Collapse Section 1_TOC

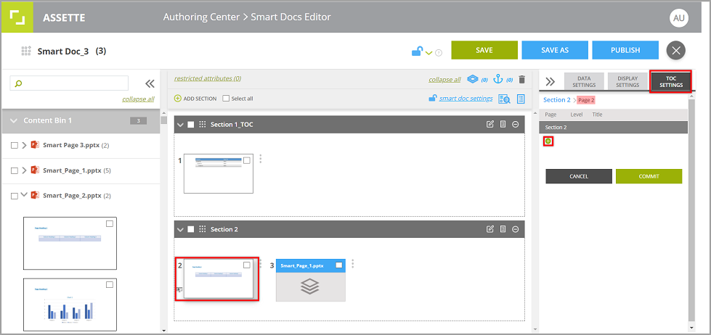[x=180, y=125]
